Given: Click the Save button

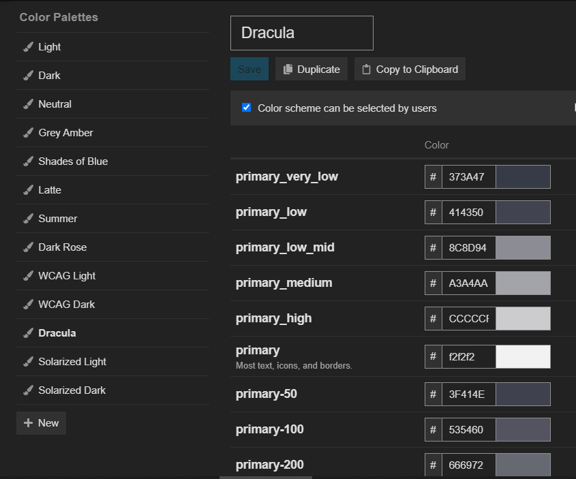Looking at the screenshot, I should (249, 69).
